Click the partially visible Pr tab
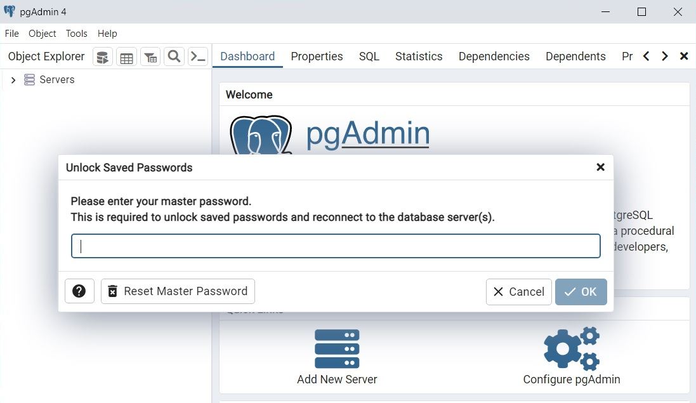 click(627, 56)
